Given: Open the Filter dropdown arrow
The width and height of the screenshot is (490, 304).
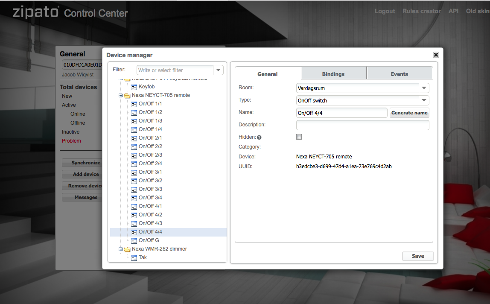Looking at the screenshot, I should [x=218, y=70].
